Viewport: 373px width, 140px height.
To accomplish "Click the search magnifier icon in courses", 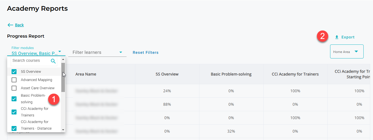I will pos(53,61).
